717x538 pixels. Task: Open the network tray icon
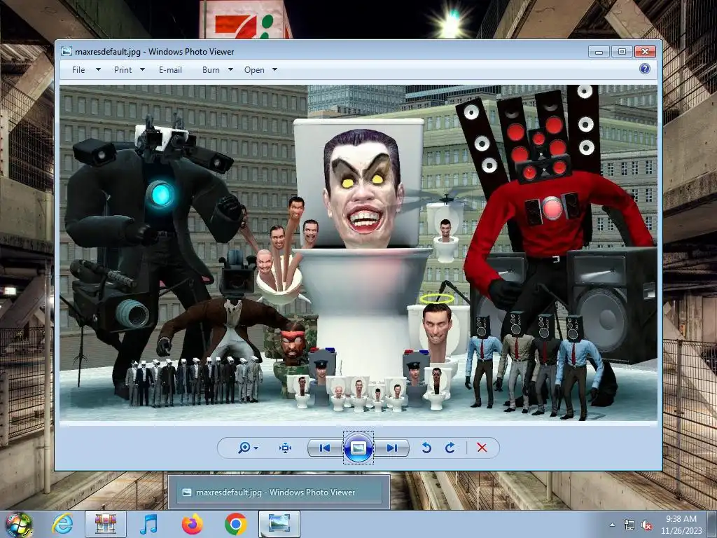629,525
